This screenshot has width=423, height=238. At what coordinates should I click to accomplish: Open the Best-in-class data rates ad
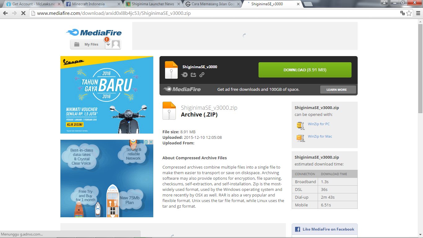pyautogui.click(x=107, y=178)
